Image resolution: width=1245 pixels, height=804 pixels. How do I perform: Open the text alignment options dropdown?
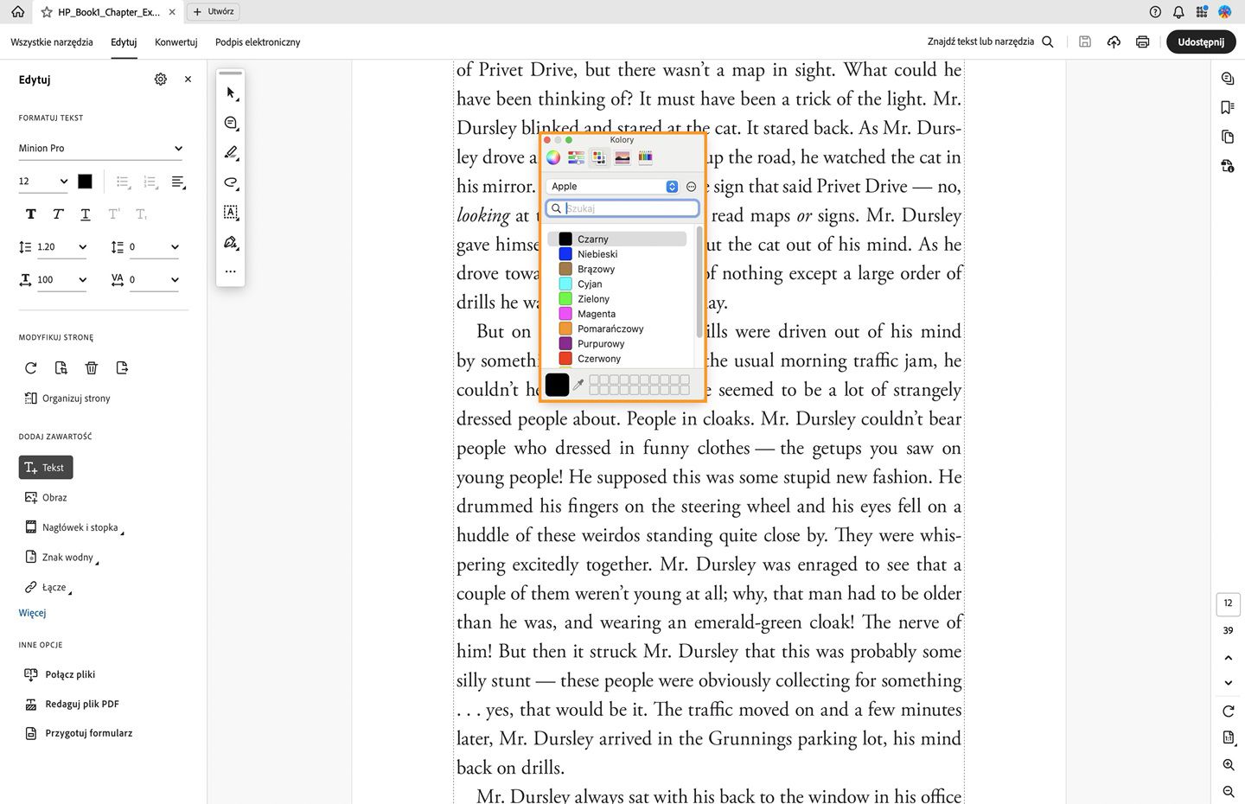point(179,182)
